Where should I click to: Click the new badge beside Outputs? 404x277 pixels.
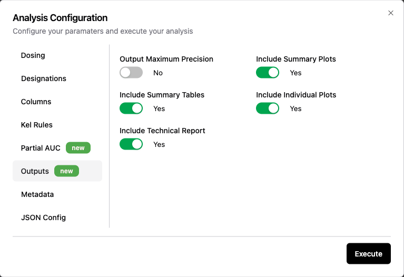66,171
